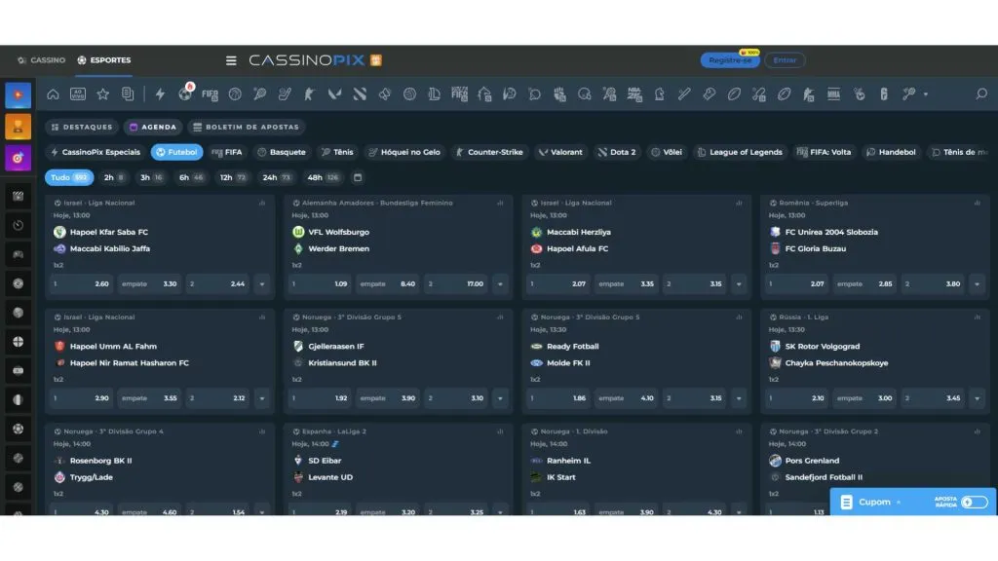Open the hamburger menu beside CassinoPix logo
Screen dimensions: 998x561
click(x=231, y=60)
